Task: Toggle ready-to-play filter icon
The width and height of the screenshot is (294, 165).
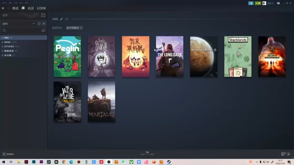Action: [x=44, y=24]
